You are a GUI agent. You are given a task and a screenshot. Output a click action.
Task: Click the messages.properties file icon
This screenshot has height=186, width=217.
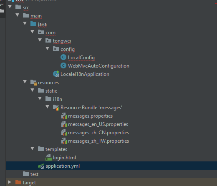click(x=64, y=116)
